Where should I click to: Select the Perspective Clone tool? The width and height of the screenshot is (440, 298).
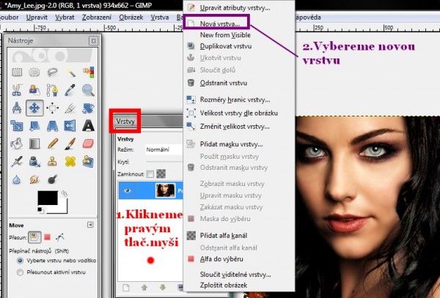pos(88,162)
